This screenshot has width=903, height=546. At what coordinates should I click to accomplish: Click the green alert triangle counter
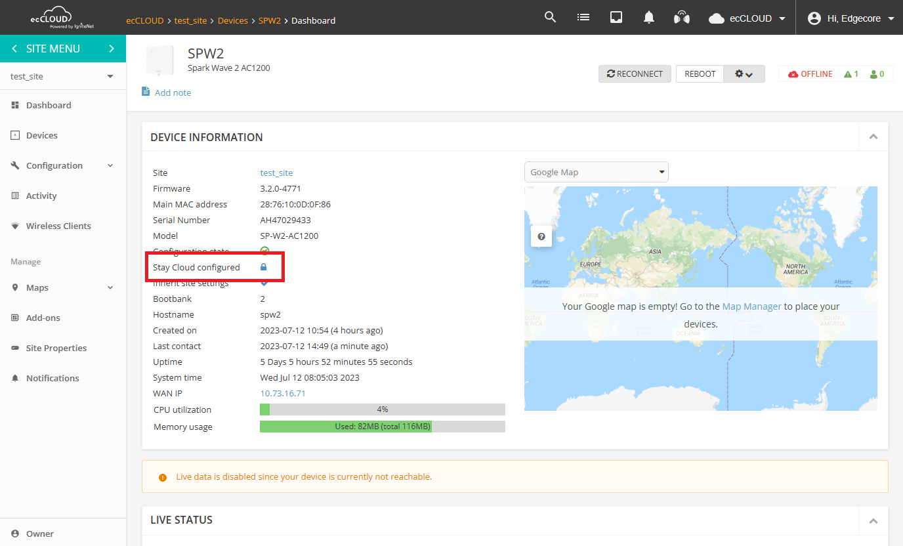pyautogui.click(x=851, y=74)
